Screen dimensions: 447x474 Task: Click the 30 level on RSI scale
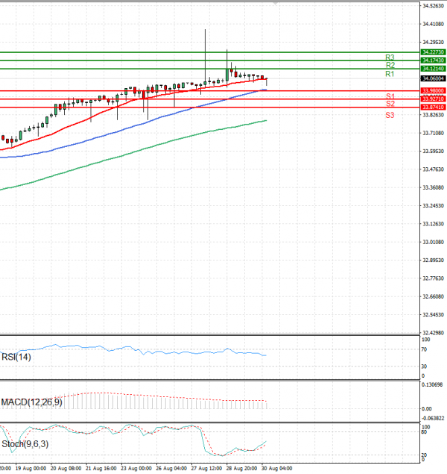424,367
